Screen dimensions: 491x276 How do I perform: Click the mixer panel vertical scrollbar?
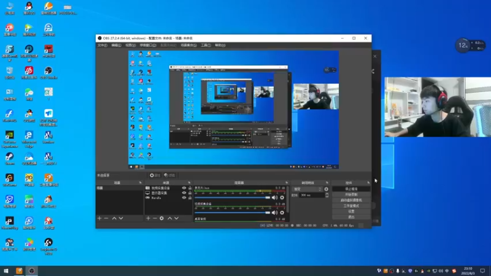[x=287, y=201]
